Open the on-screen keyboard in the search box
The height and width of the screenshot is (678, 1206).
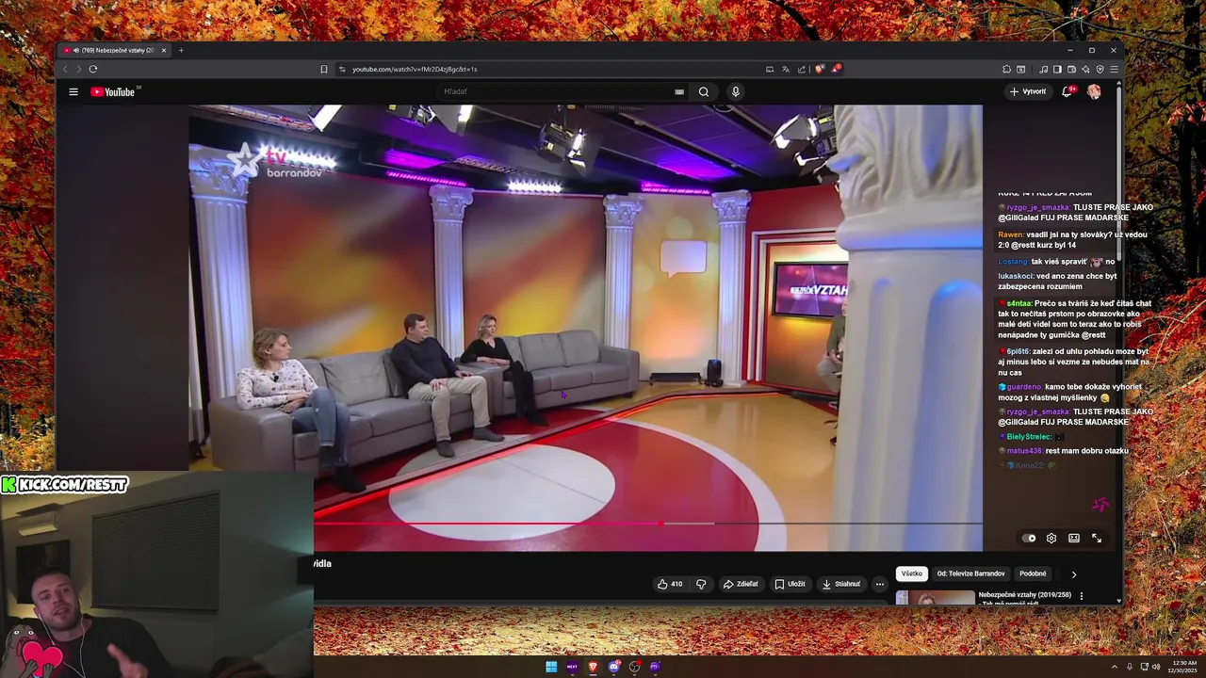pyautogui.click(x=678, y=91)
